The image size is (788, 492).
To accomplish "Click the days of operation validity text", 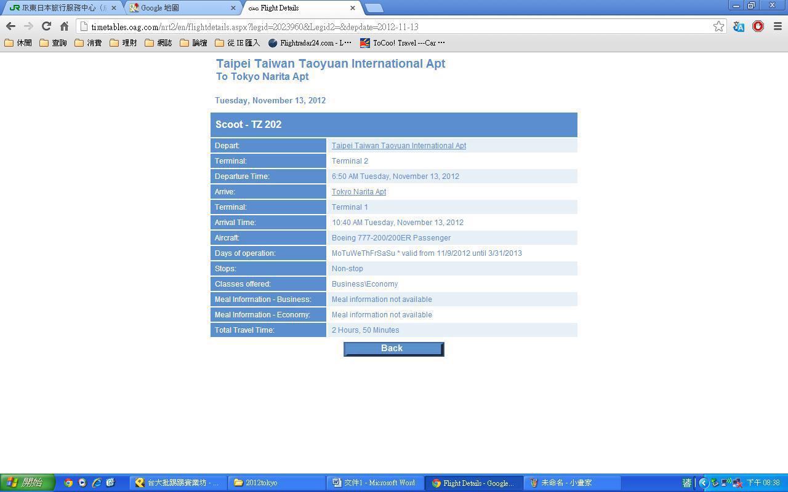I will tap(427, 253).
